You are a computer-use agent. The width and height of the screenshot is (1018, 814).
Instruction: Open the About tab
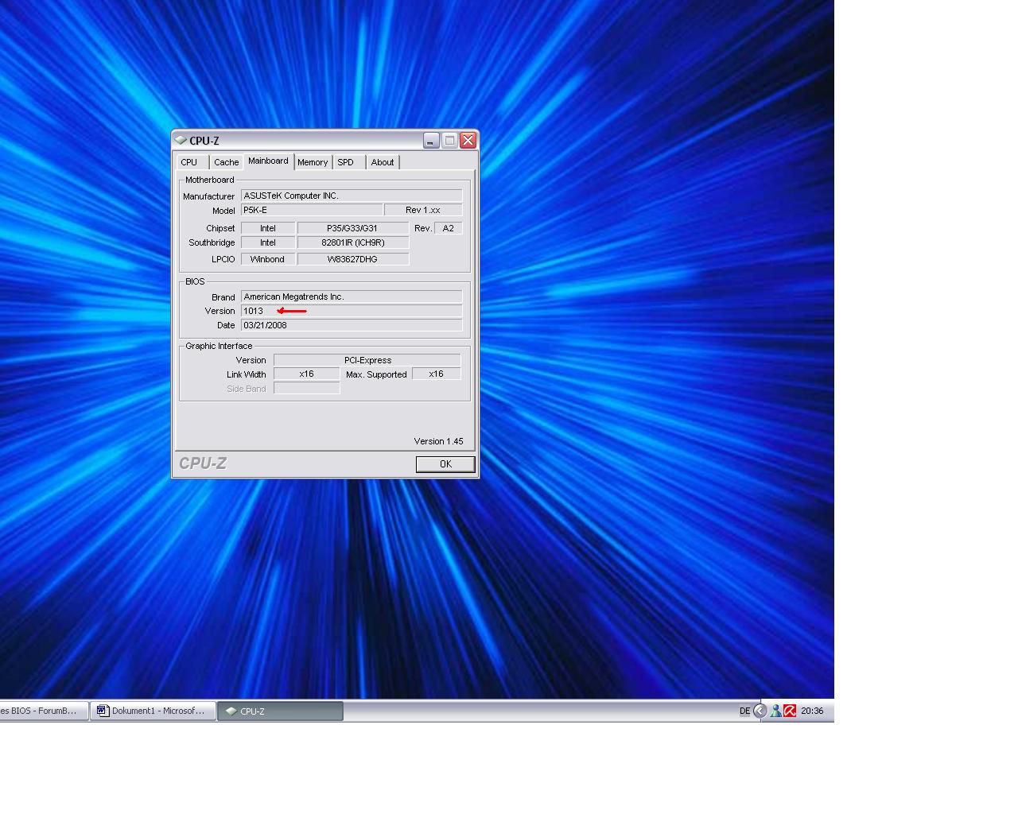pyautogui.click(x=383, y=162)
